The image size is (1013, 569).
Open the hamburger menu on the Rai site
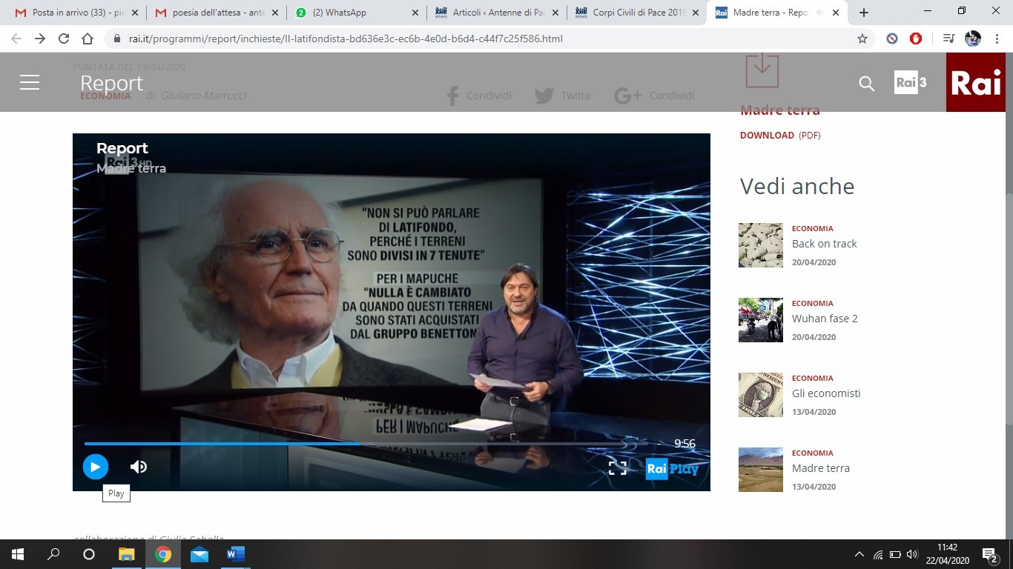click(30, 82)
